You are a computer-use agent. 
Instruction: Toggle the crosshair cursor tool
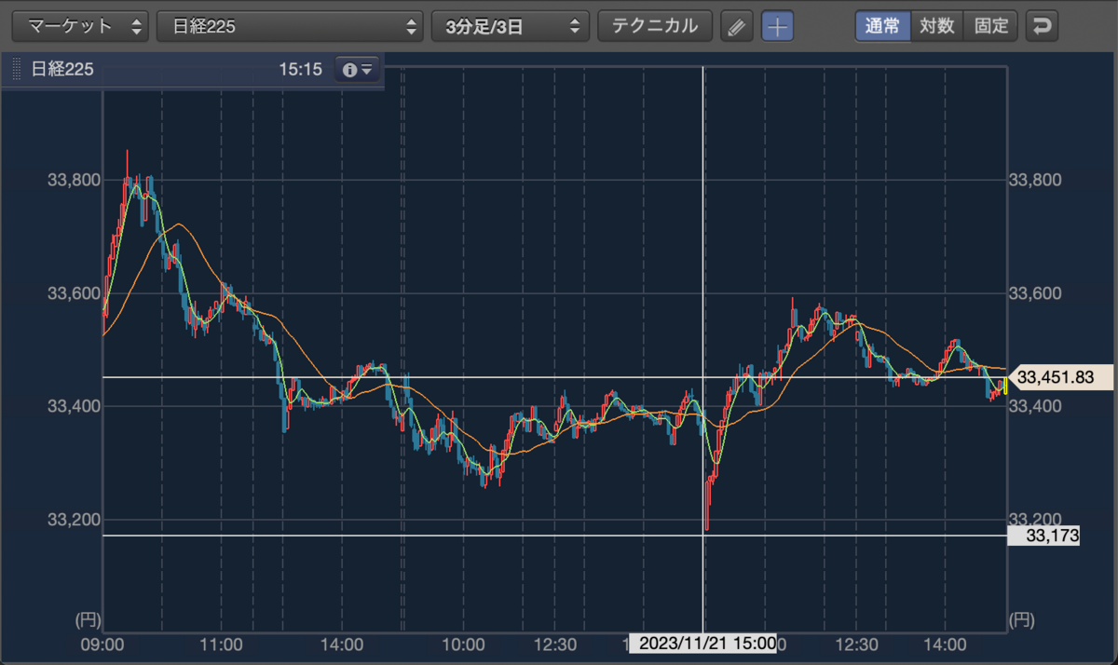778,26
